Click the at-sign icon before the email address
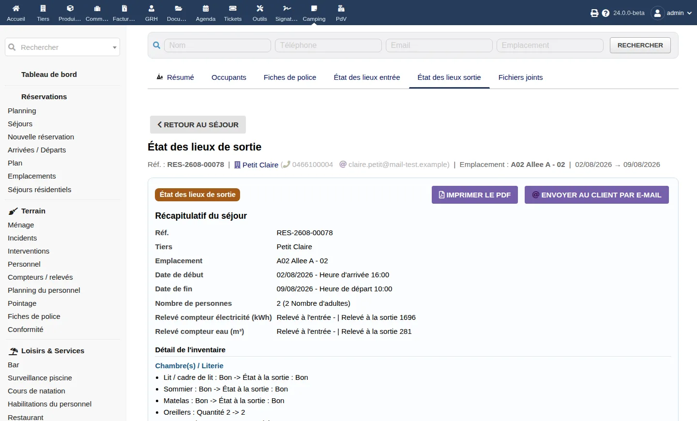Screen dimensions: 697x421 coord(343,165)
